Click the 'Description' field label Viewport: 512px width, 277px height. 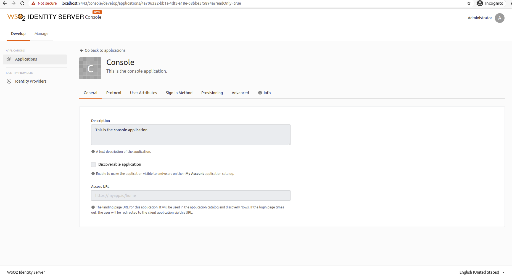[101, 121]
